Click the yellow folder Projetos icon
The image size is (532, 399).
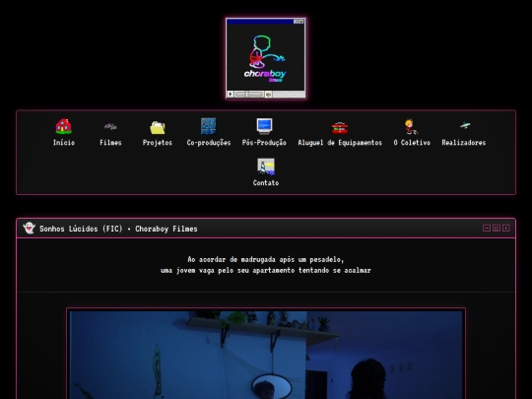158,127
